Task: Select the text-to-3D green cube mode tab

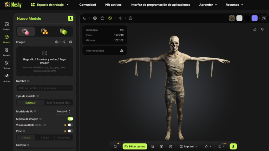Action: pyautogui.click(x=63, y=31)
